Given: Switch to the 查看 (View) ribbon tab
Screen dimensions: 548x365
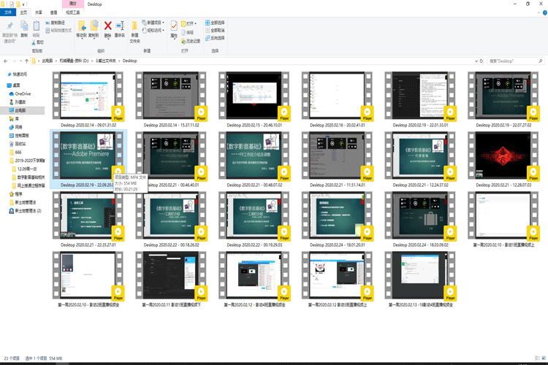Looking at the screenshot, I should (x=54, y=12).
